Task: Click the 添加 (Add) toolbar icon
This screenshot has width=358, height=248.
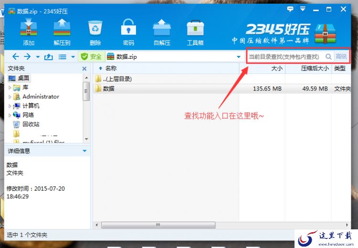Action: coord(29,32)
